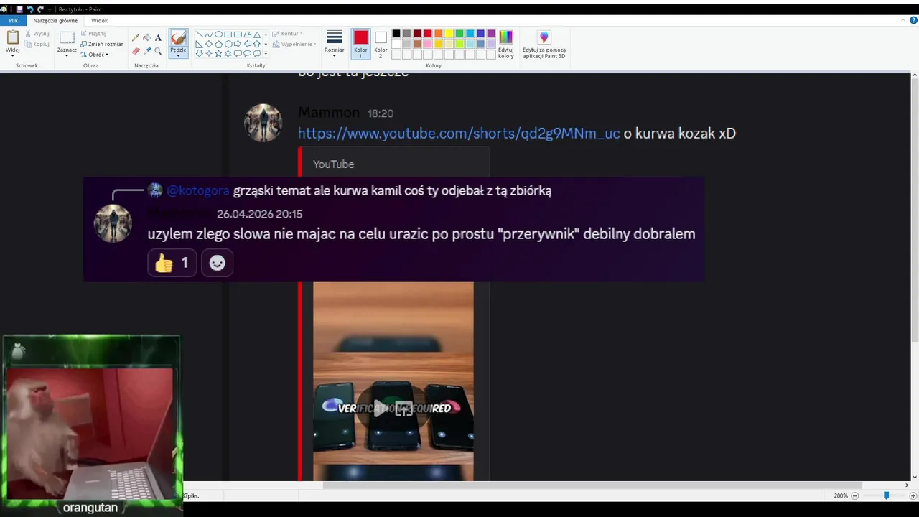Click Zmień rozmiar resize button
Image resolution: width=919 pixels, height=517 pixels.
[x=101, y=44]
